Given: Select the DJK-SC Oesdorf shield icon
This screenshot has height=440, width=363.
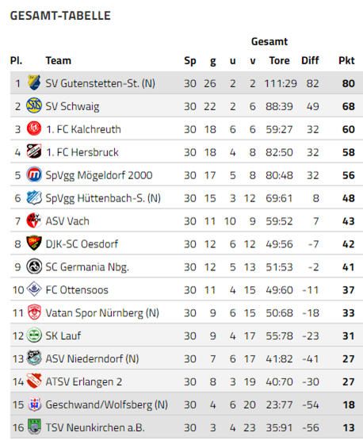Looking at the screenshot, I should [34, 243].
